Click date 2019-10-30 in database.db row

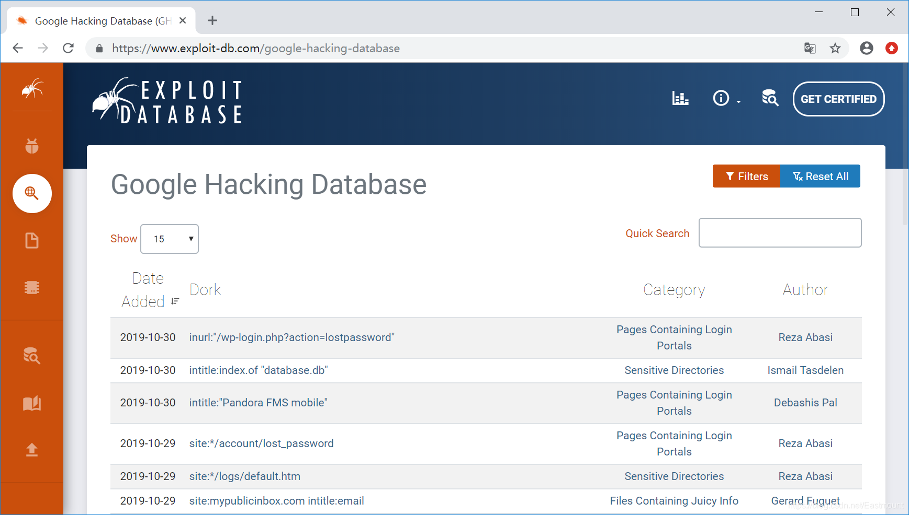pos(148,370)
